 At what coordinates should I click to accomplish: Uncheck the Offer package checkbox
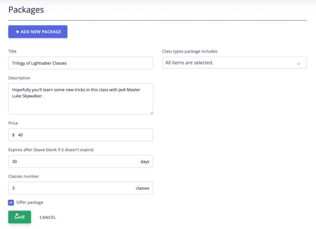tap(11, 203)
